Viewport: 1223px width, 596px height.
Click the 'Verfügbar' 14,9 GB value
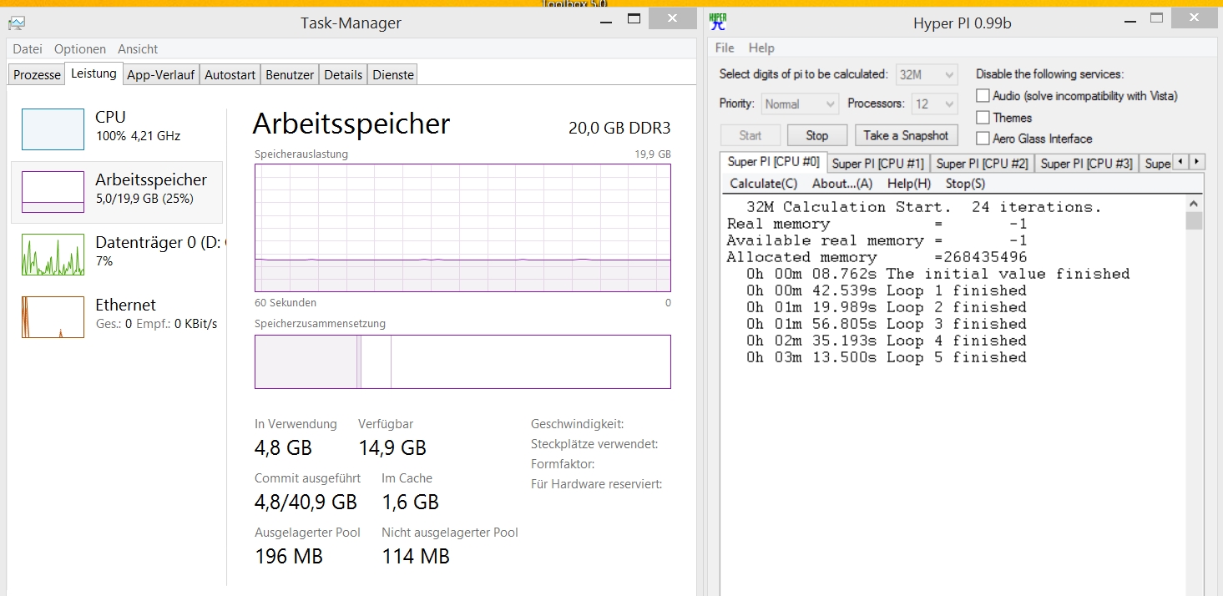tap(392, 448)
